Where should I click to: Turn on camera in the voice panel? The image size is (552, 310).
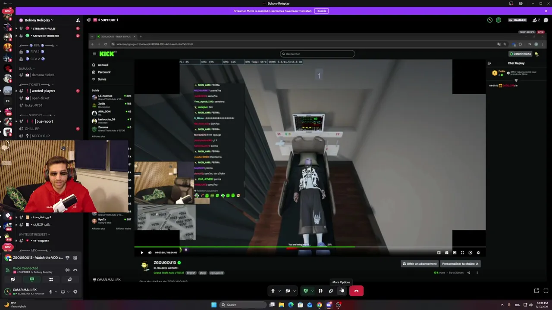13,279
